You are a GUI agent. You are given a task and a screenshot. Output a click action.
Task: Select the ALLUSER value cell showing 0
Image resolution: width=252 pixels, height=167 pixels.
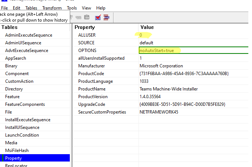click(141, 35)
